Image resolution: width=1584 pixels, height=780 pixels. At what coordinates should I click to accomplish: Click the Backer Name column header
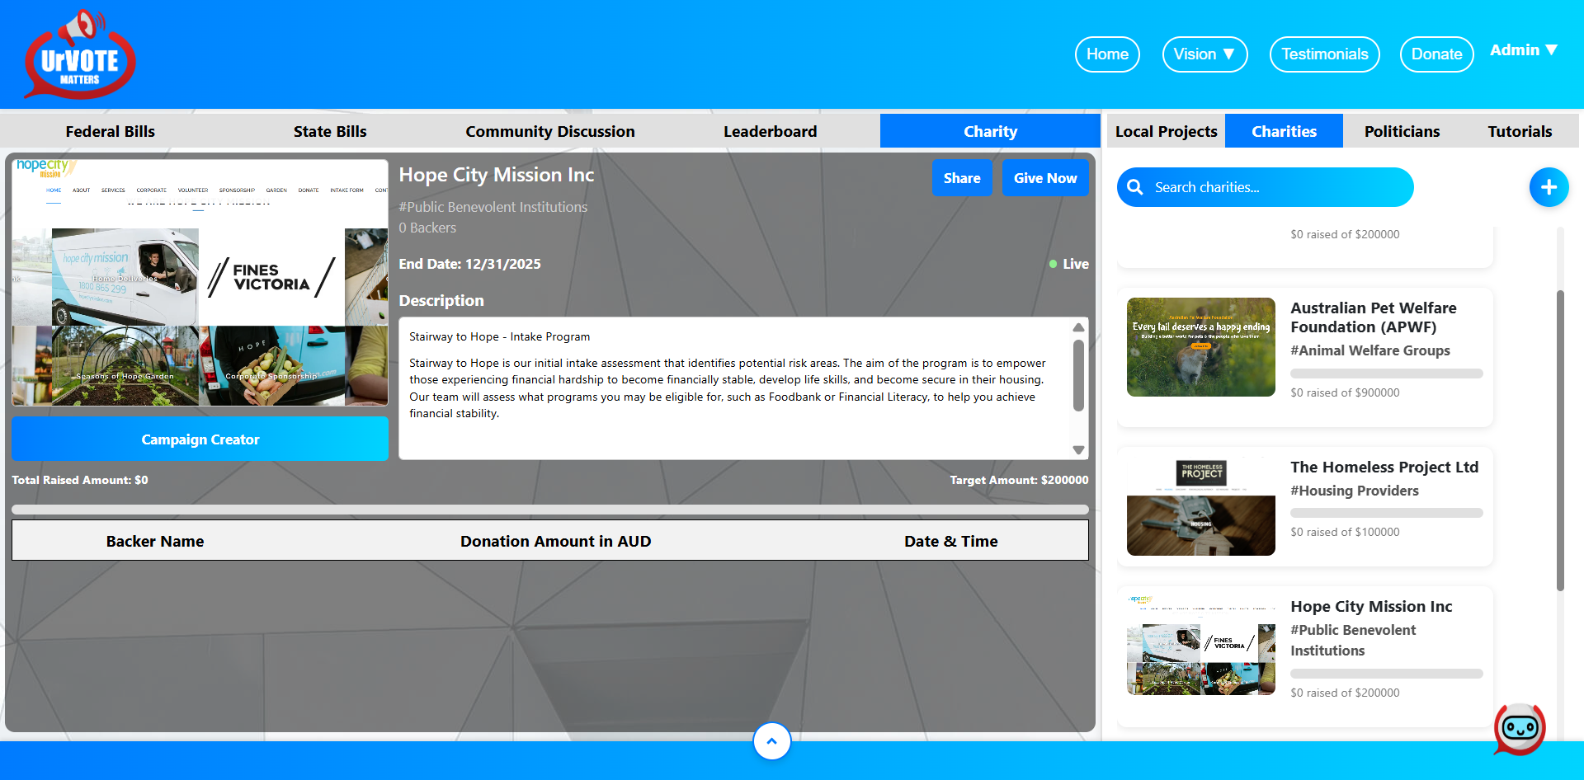155,541
